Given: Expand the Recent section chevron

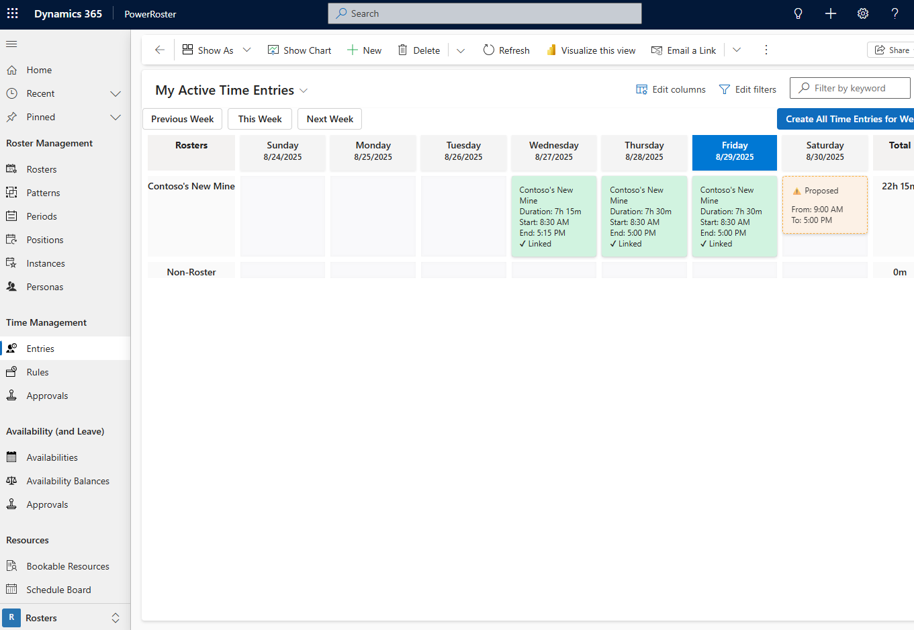Looking at the screenshot, I should click(x=116, y=93).
